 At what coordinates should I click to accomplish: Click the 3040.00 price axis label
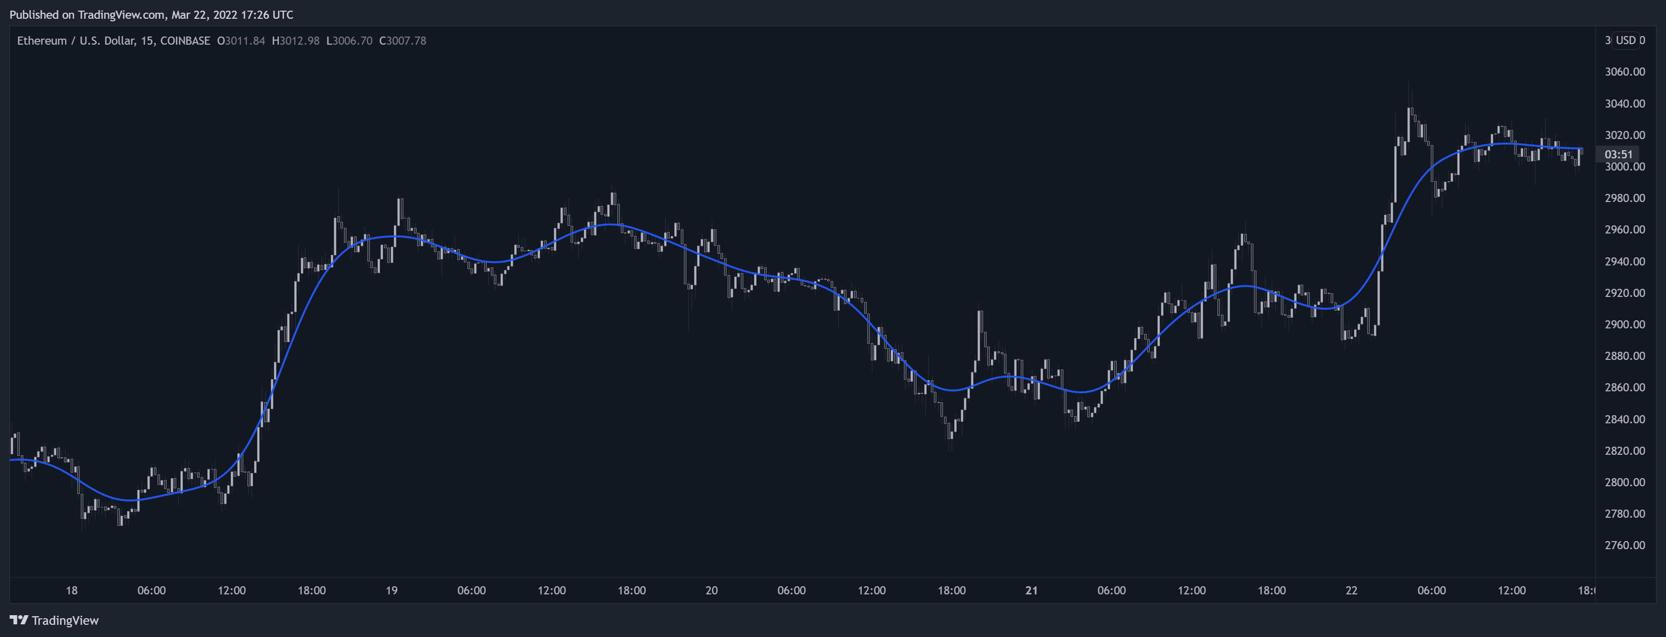coord(1625,104)
